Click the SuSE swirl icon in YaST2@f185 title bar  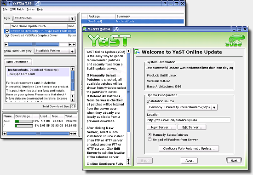(x=38, y=3)
